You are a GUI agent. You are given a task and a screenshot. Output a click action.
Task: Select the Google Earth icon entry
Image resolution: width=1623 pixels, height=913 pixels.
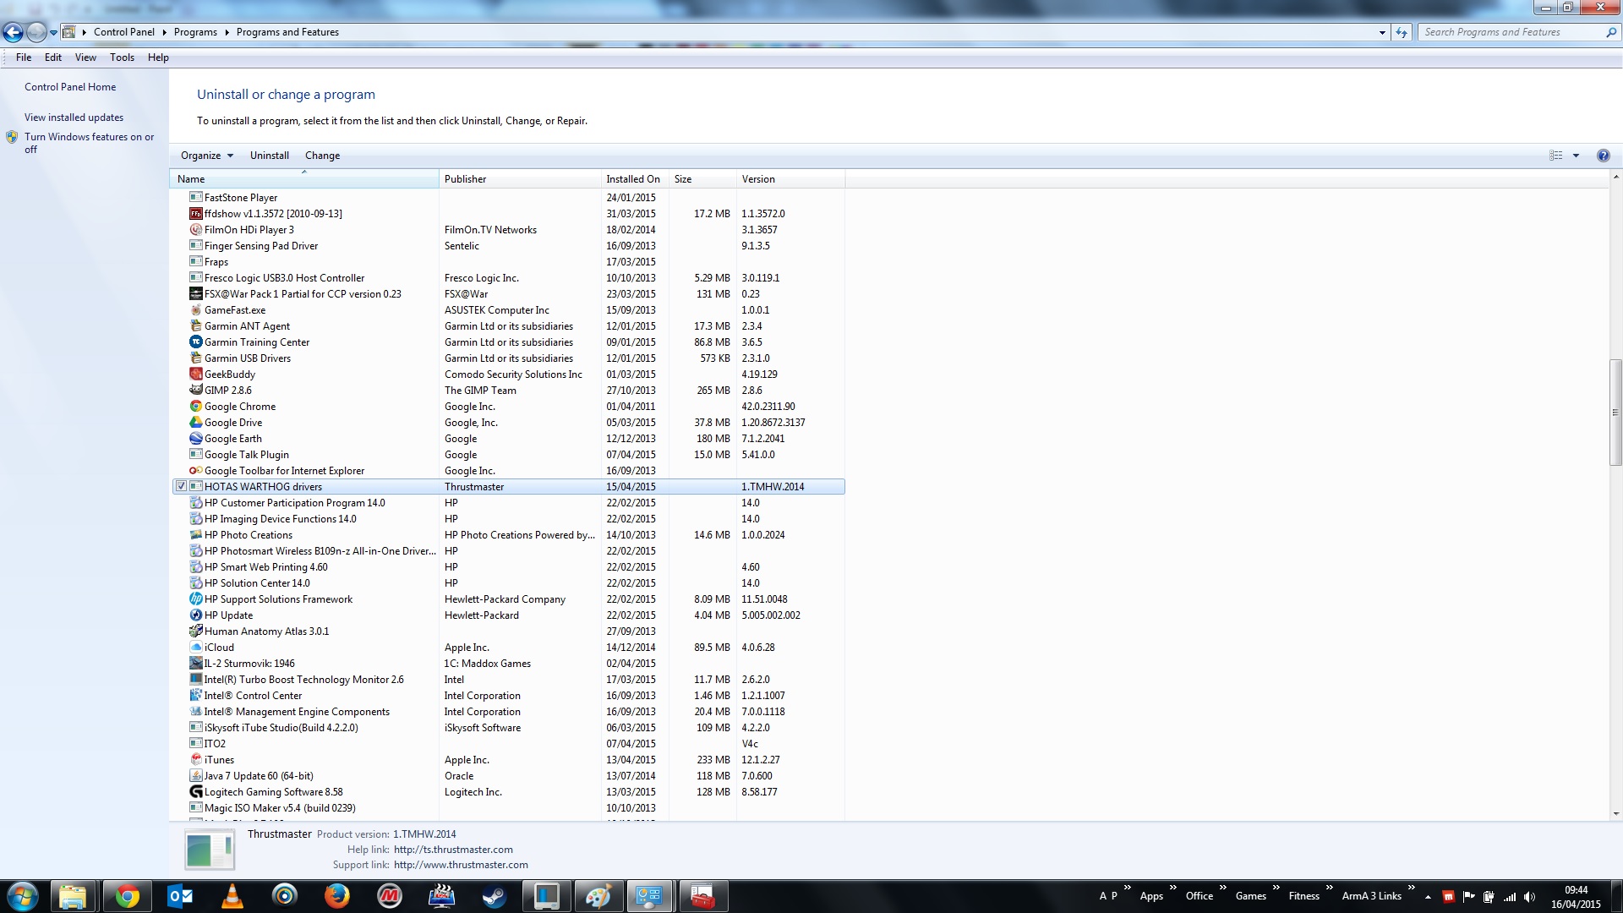point(196,439)
